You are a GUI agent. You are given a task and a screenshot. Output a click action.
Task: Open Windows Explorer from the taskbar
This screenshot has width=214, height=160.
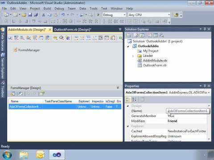[24, 155]
